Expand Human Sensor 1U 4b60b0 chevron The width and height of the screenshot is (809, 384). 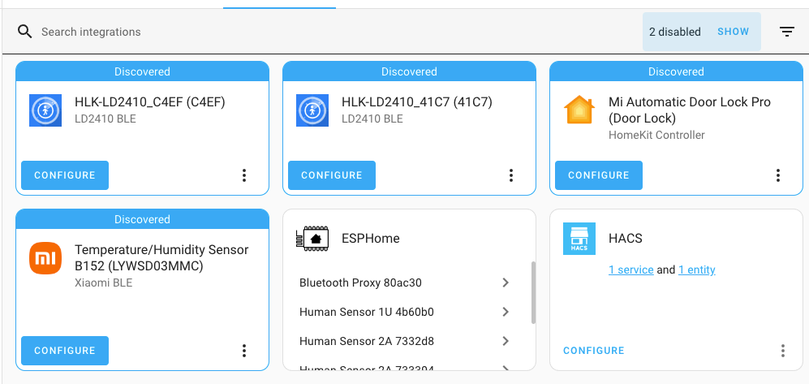[x=506, y=312]
